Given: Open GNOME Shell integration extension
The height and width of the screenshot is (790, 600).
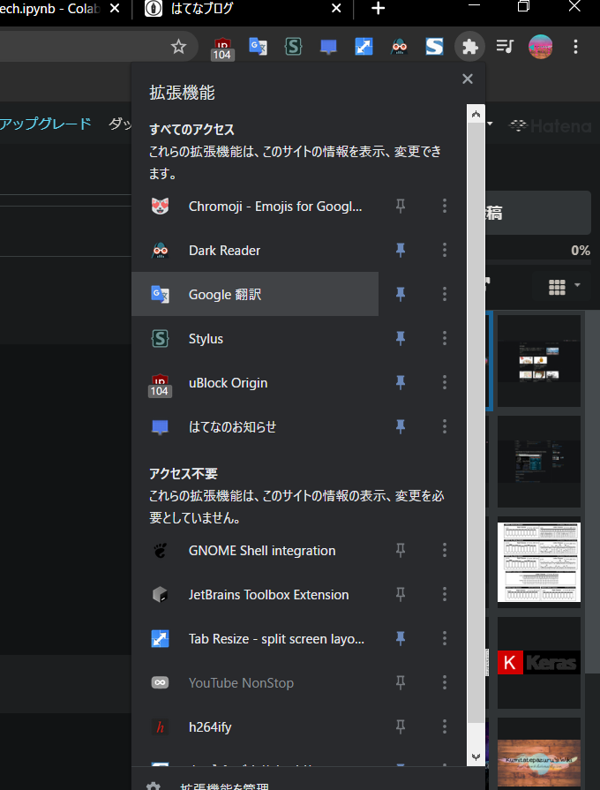Looking at the screenshot, I should [255, 550].
